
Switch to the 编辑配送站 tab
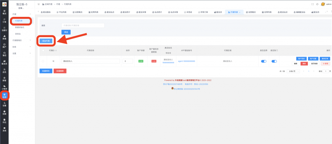coord(299,12)
